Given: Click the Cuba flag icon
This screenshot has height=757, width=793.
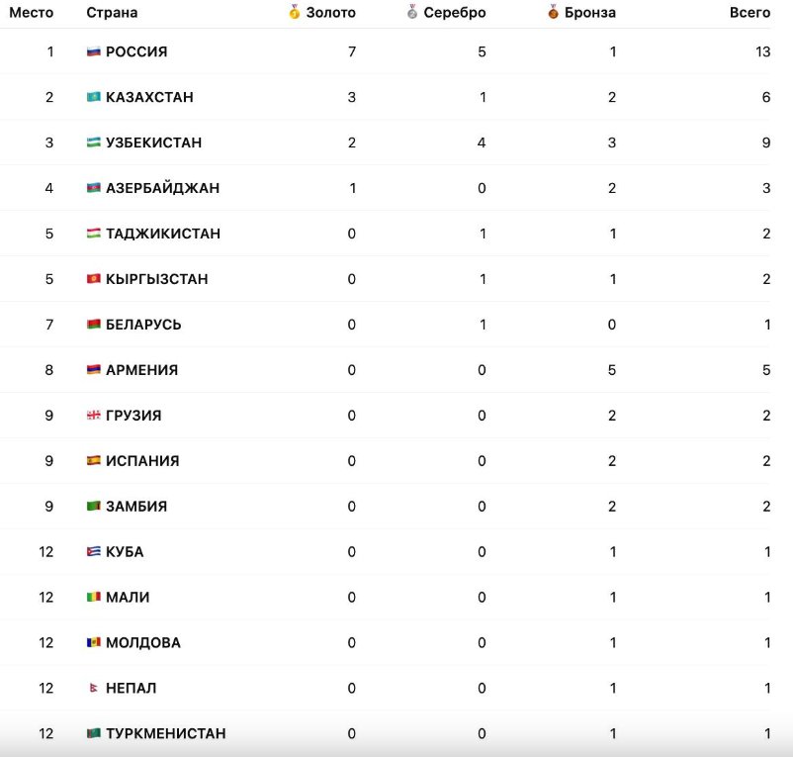Looking at the screenshot, I should [94, 552].
